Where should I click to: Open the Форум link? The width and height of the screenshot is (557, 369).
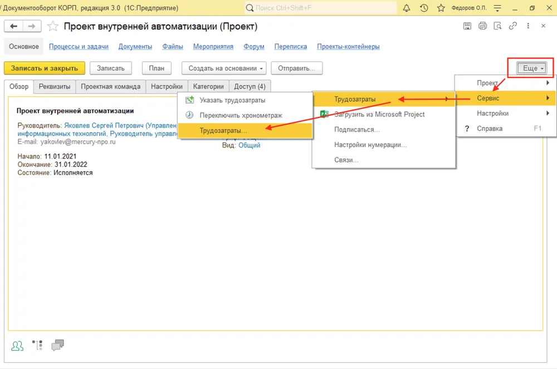pos(254,47)
